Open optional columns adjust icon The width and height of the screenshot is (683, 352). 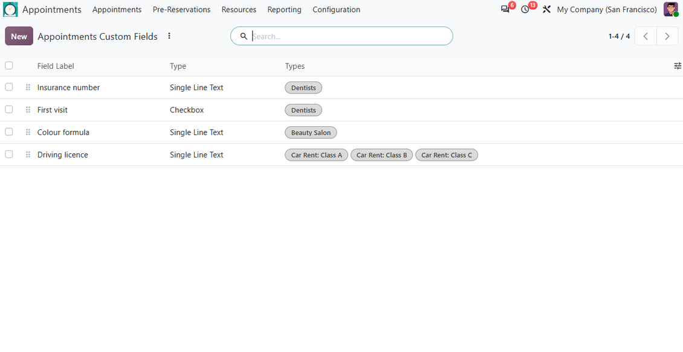click(x=678, y=66)
